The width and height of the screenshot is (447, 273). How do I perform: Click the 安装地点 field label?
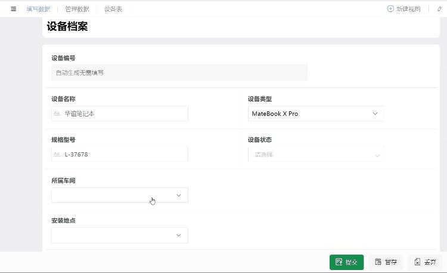point(63,221)
